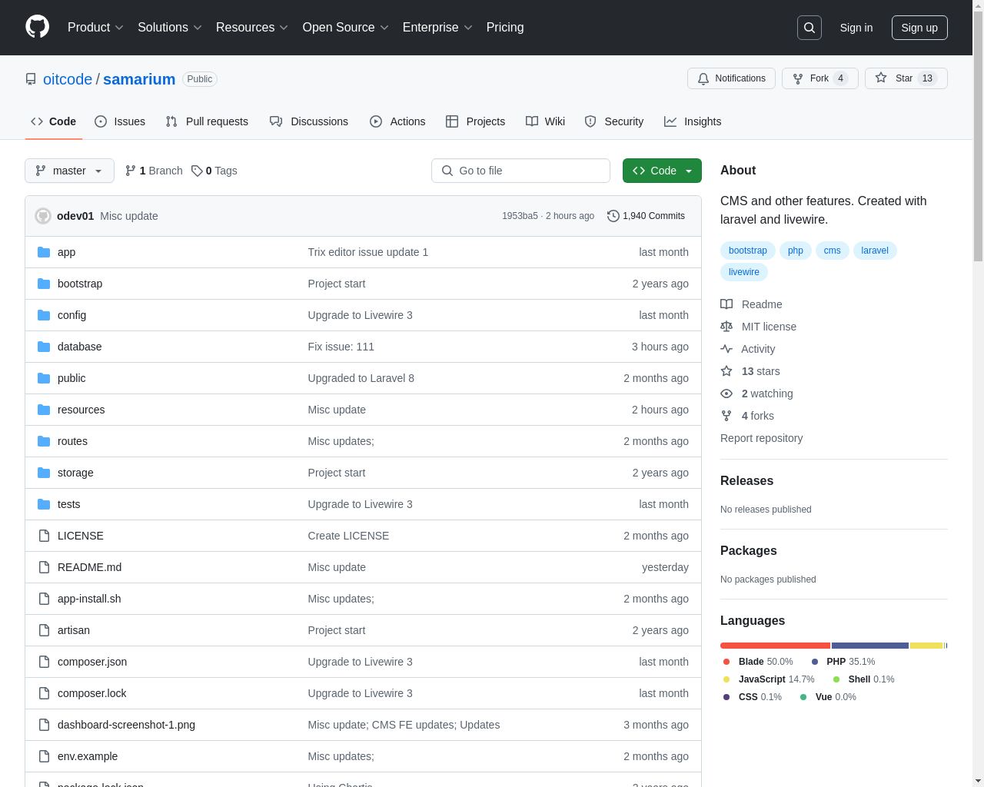This screenshot has width=984, height=787.
Task: Open the app-install.sh file
Action: click(x=89, y=599)
